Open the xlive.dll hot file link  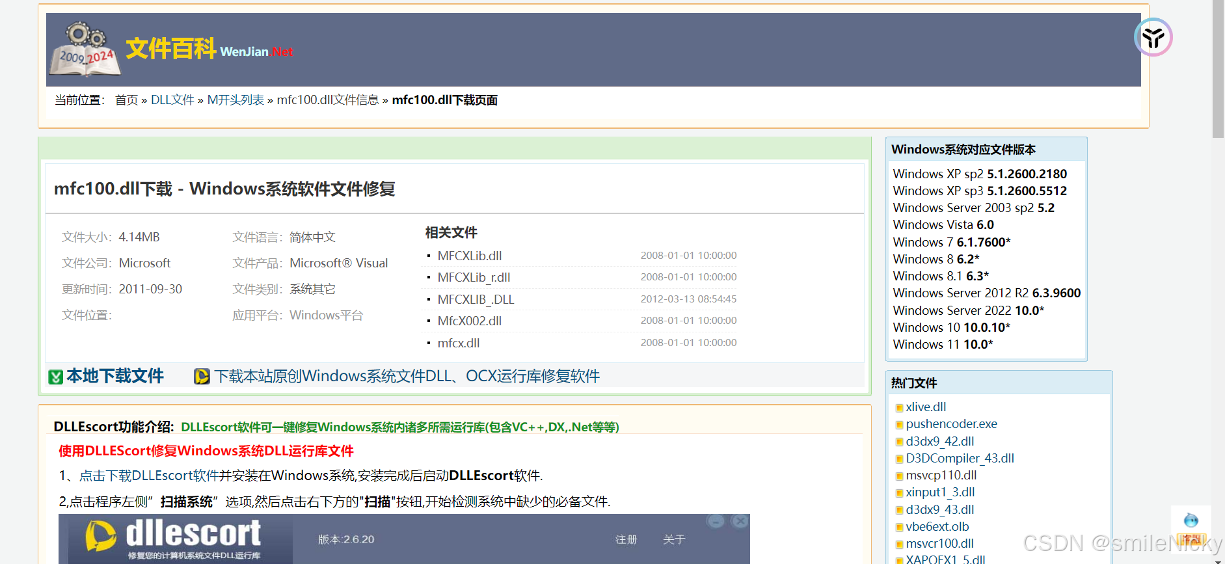click(926, 407)
